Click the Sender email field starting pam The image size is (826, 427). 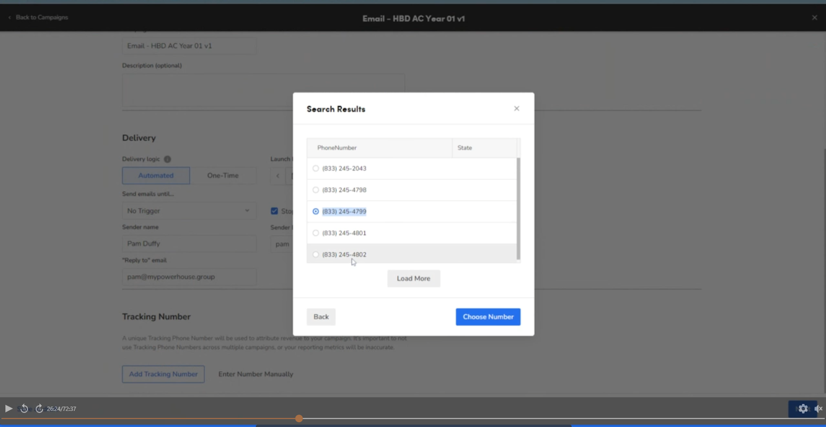pyautogui.click(x=282, y=244)
